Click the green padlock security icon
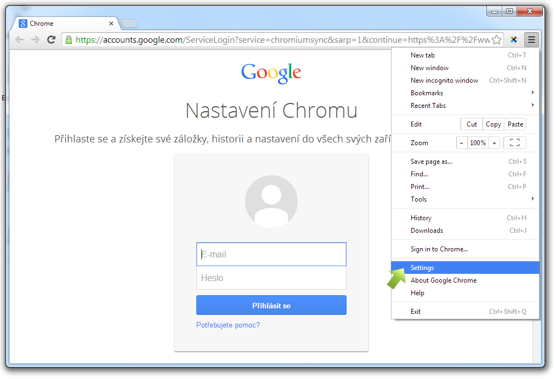Image resolution: width=556 pixels, height=379 pixels. coord(69,39)
